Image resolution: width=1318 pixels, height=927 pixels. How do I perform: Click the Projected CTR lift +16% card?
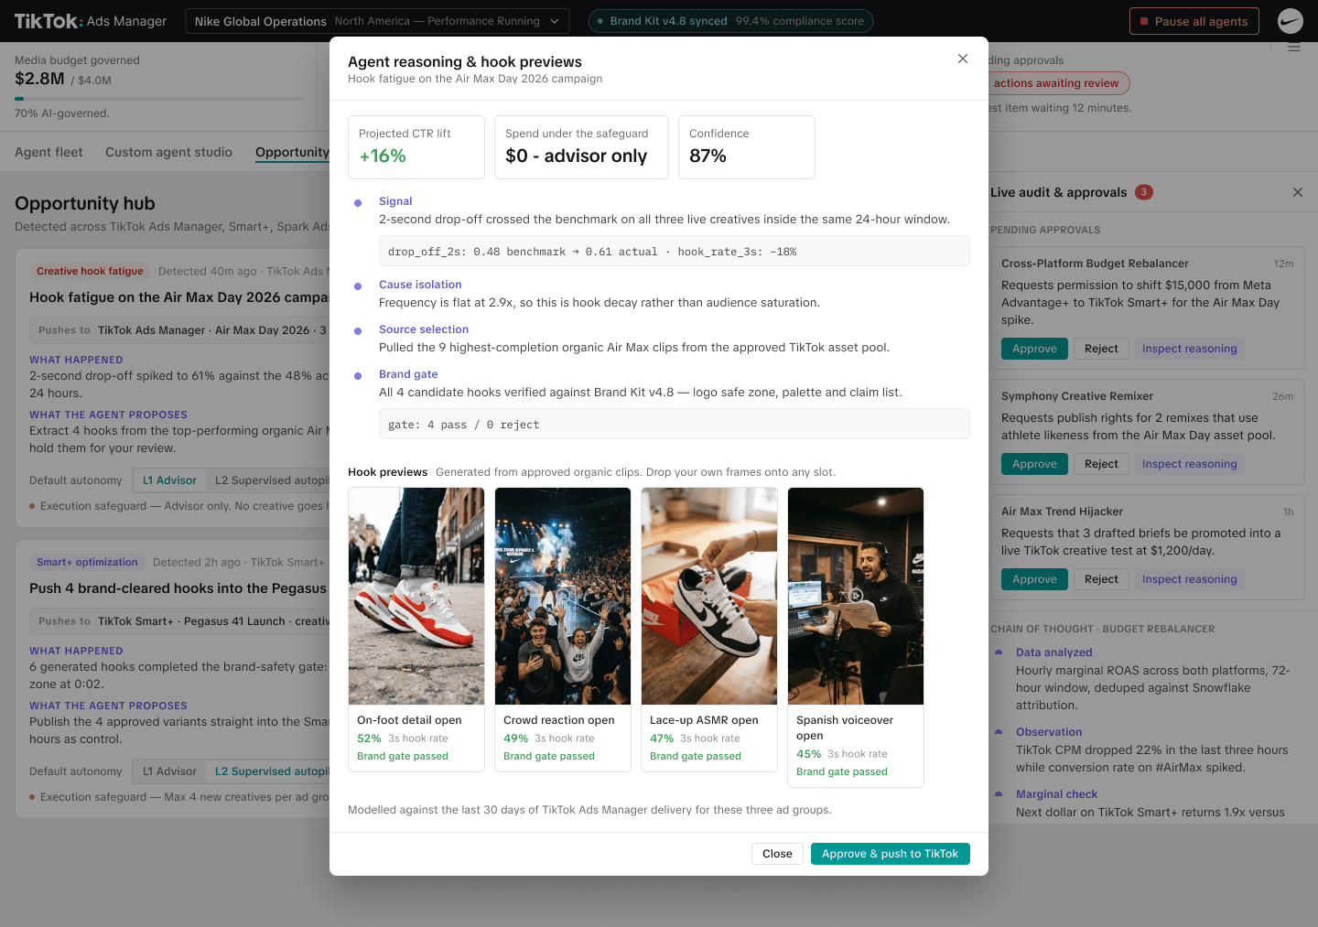pos(416,147)
